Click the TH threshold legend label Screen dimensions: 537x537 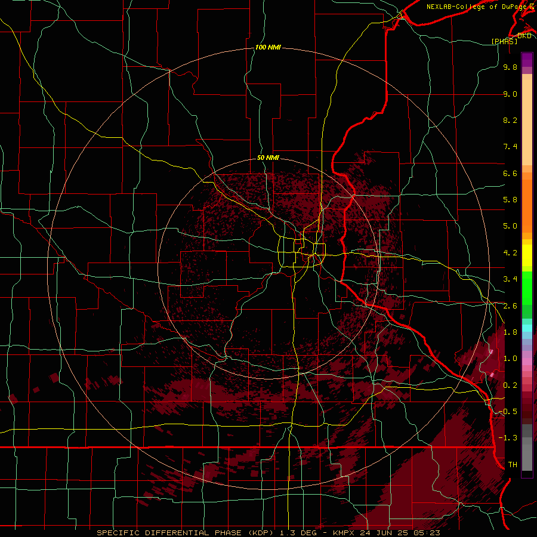[x=513, y=465]
